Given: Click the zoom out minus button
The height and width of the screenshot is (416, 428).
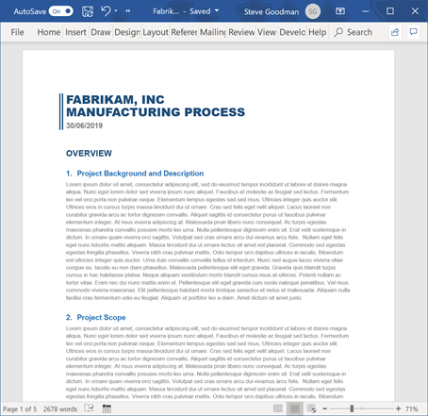Looking at the screenshot, I should (x=325, y=408).
